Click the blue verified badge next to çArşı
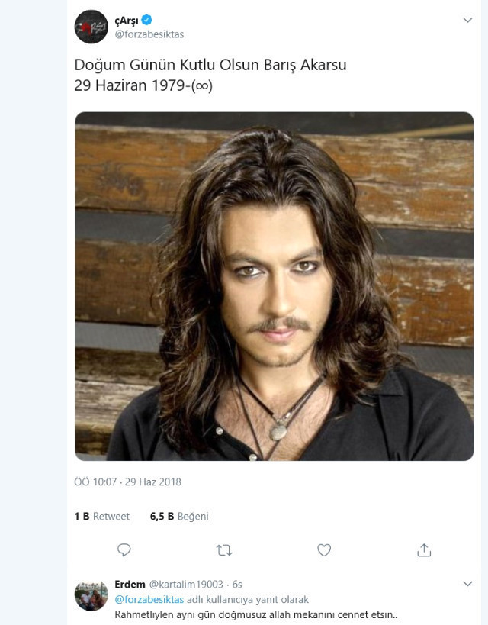The image size is (488, 625). 147,20
